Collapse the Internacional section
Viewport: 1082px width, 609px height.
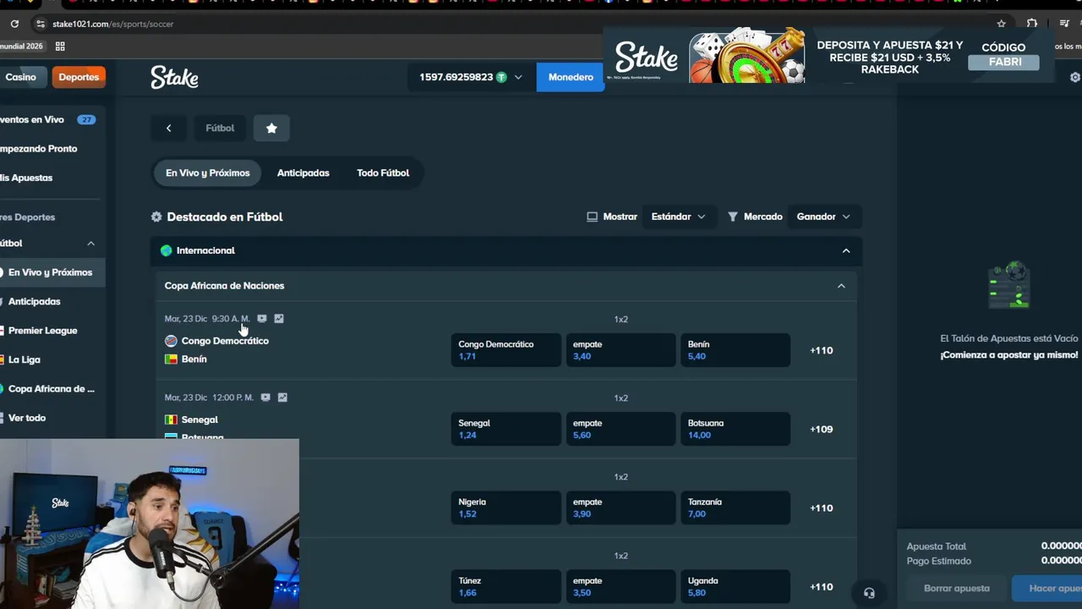[x=845, y=250]
